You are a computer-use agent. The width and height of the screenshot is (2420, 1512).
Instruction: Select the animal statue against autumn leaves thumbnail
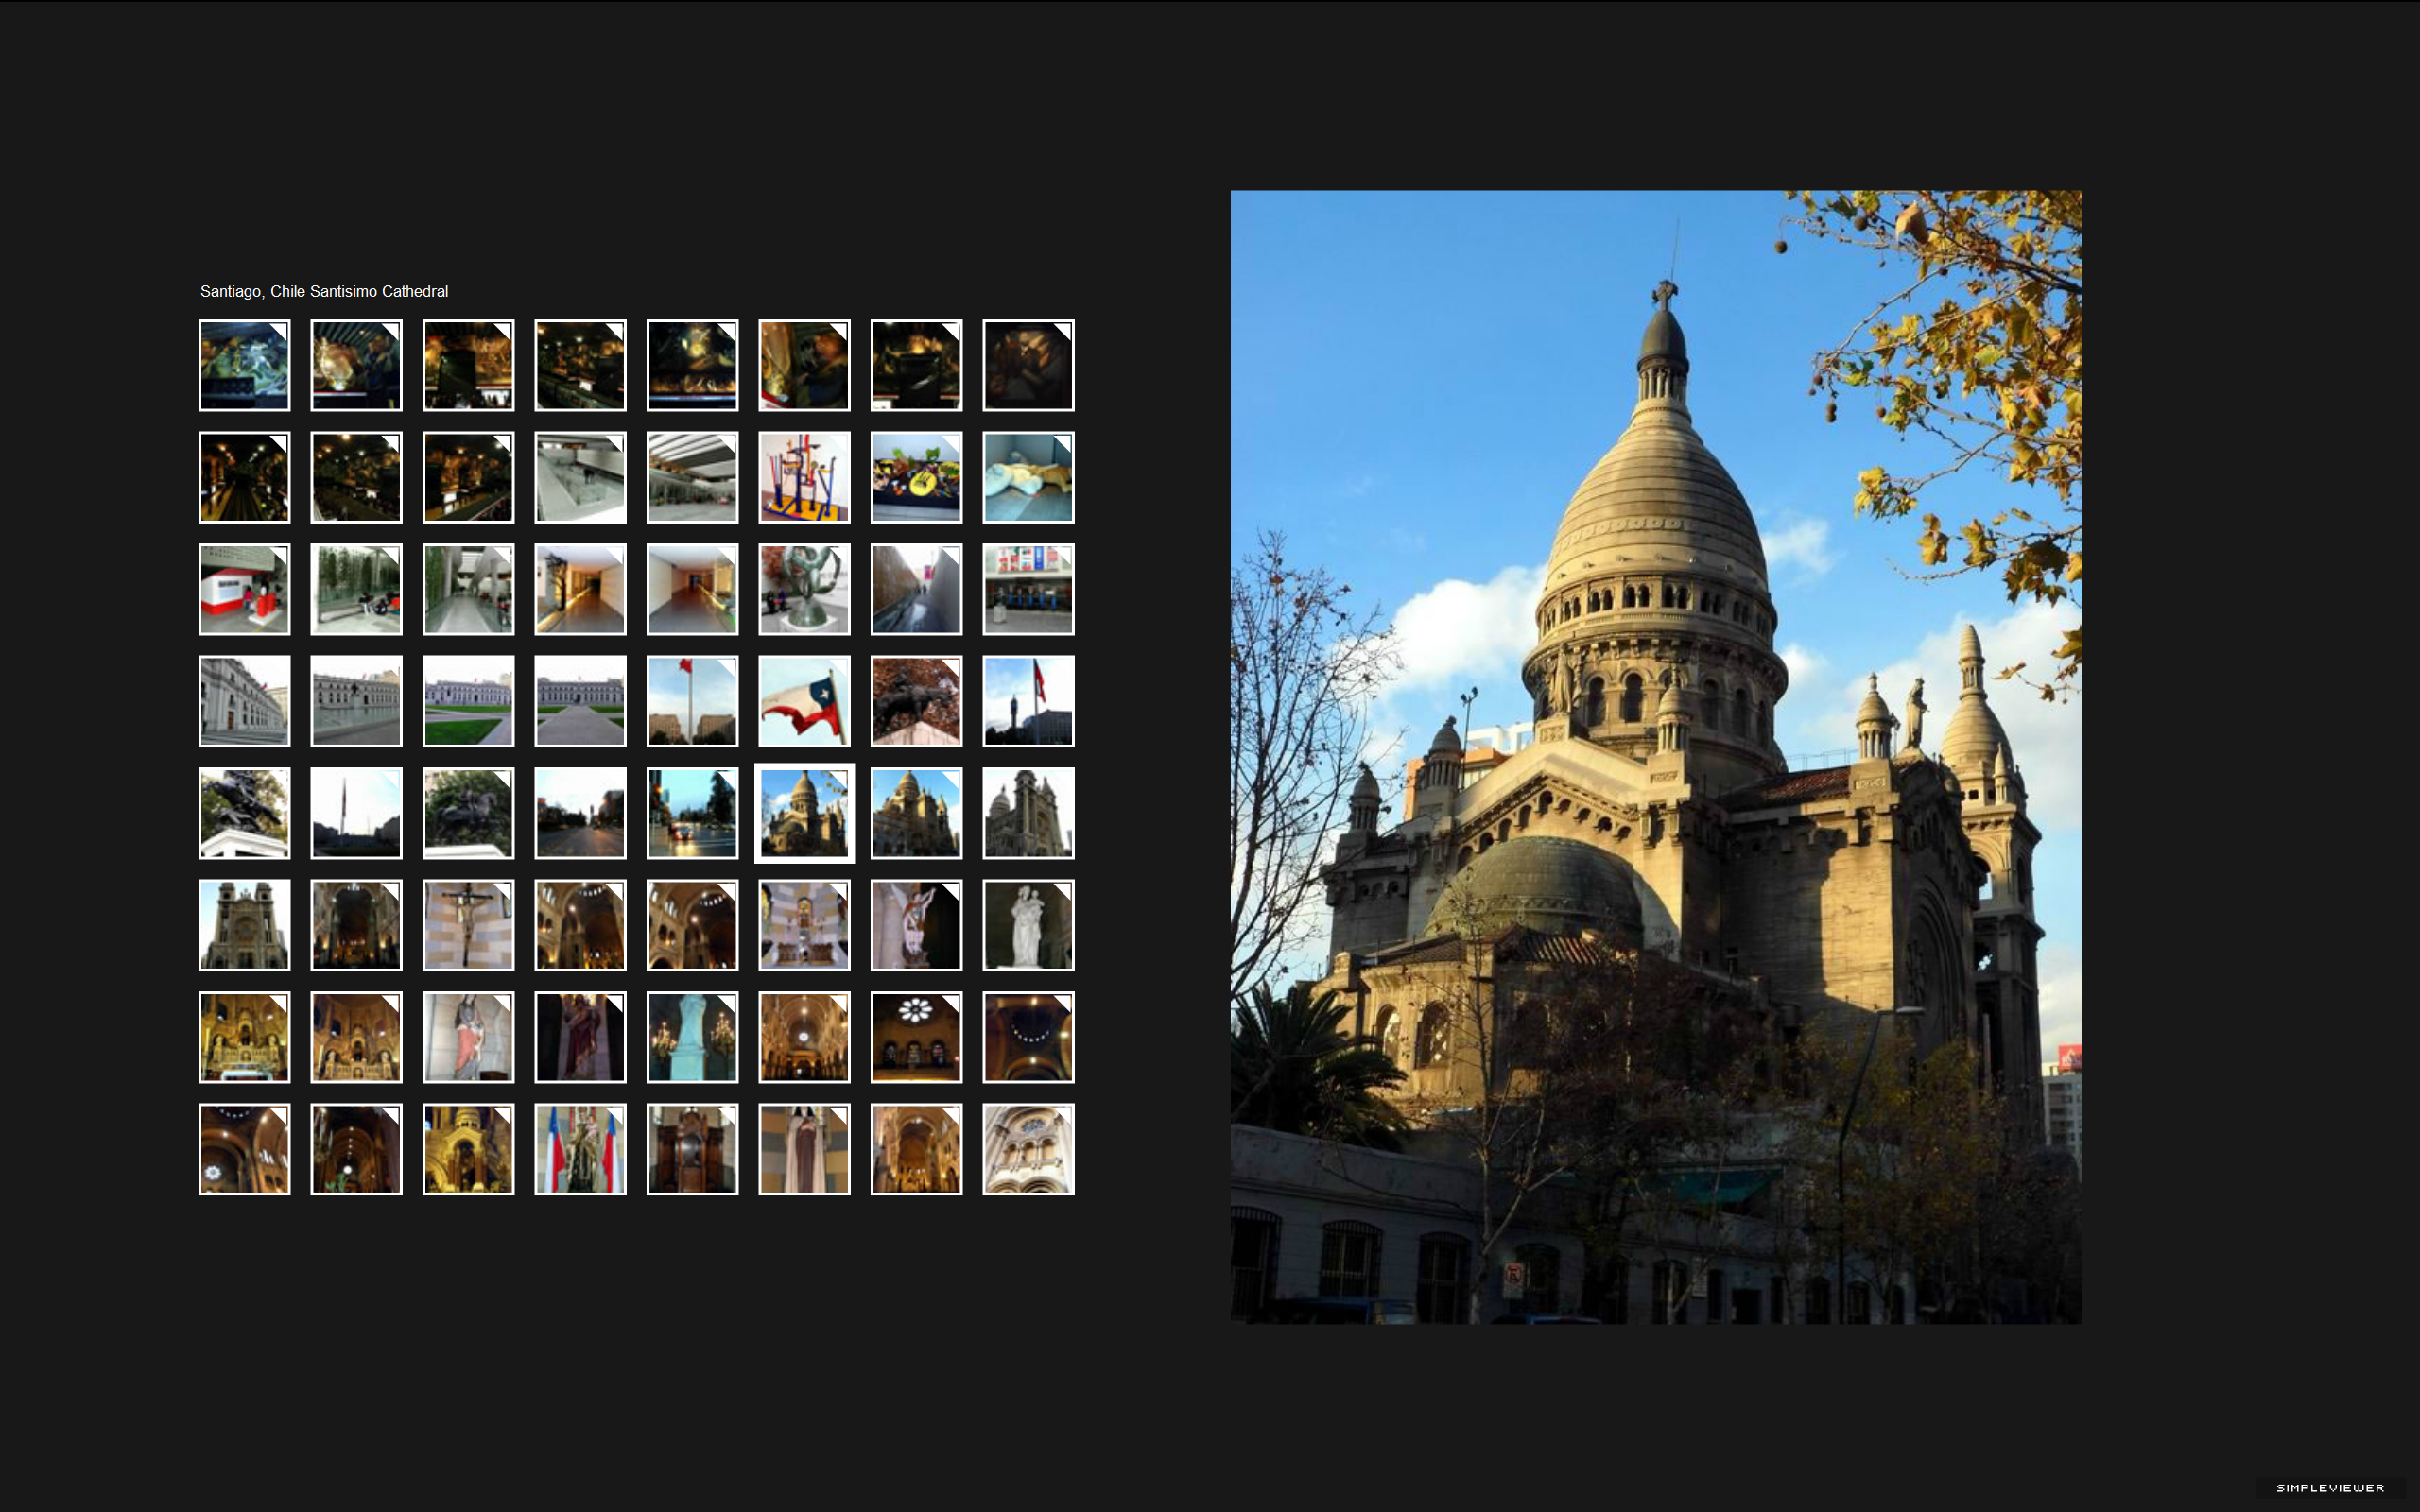[916, 701]
